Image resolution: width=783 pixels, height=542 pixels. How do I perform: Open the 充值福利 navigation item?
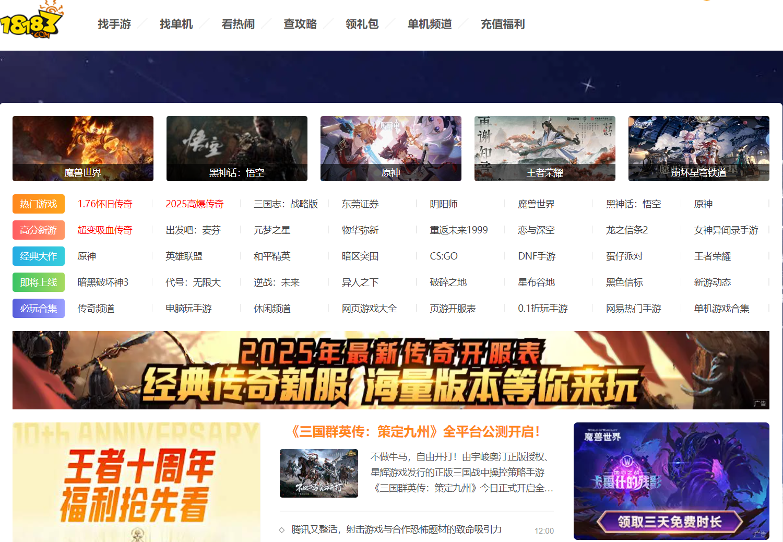(503, 24)
